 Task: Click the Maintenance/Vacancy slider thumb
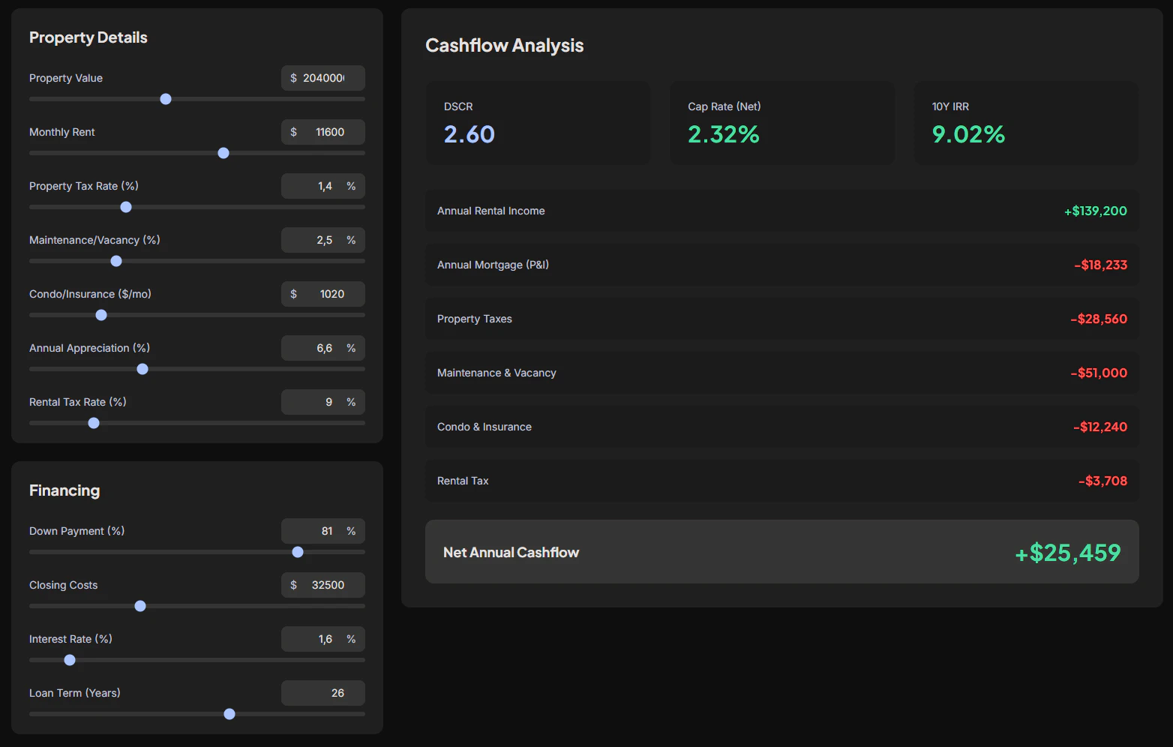click(x=116, y=261)
